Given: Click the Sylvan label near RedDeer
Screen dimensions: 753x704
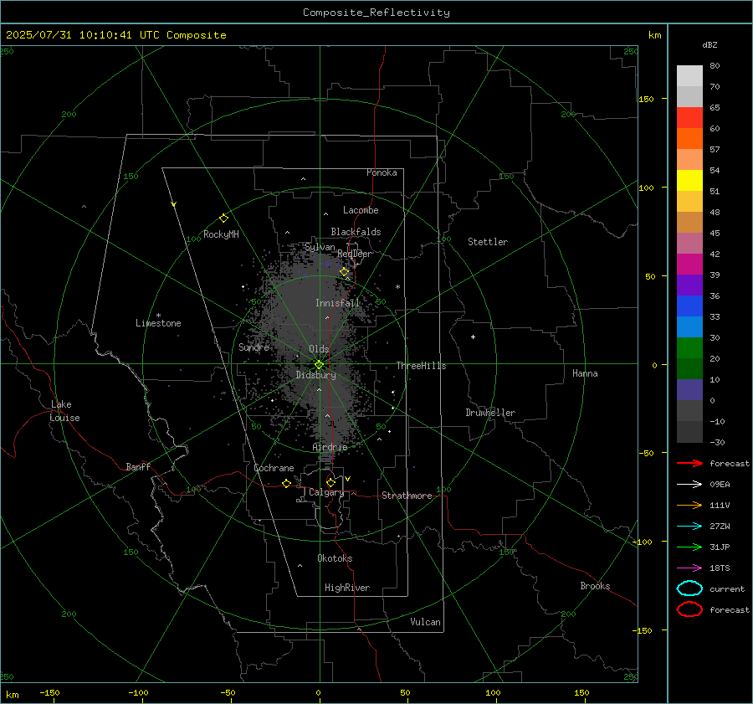Looking at the screenshot, I should [x=320, y=247].
